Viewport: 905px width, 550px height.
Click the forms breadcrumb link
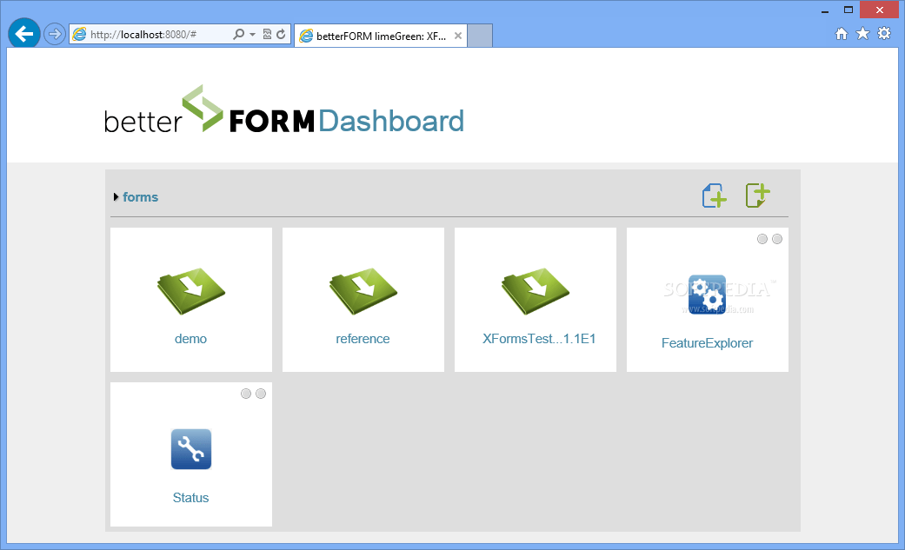click(140, 196)
